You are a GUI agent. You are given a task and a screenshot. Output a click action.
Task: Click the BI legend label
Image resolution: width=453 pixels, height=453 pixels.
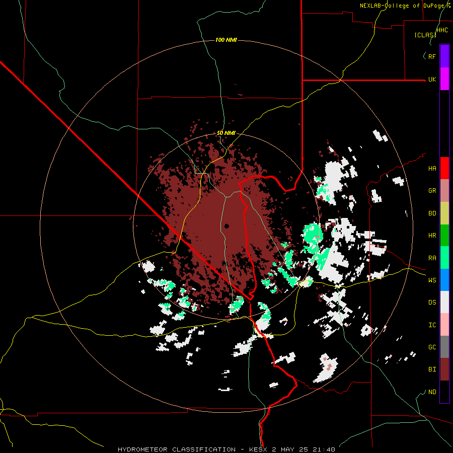point(432,369)
